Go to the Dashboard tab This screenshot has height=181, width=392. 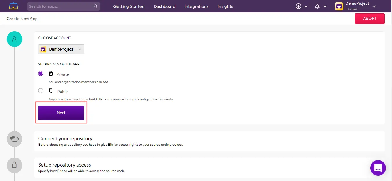pos(164,6)
